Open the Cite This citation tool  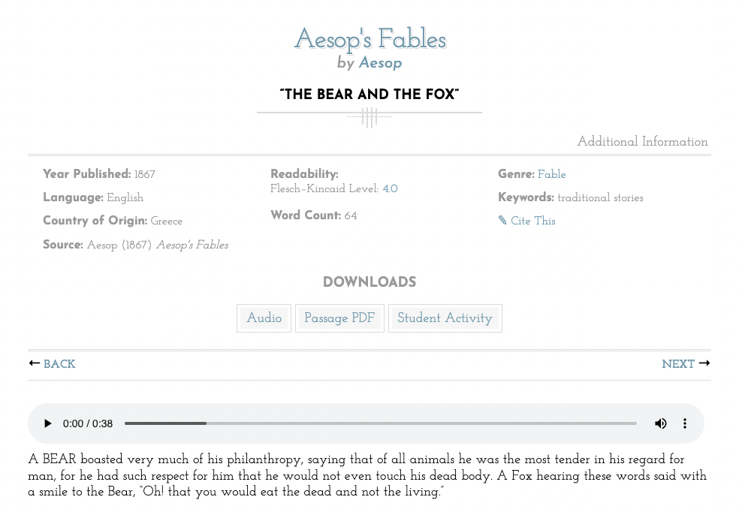tap(533, 221)
